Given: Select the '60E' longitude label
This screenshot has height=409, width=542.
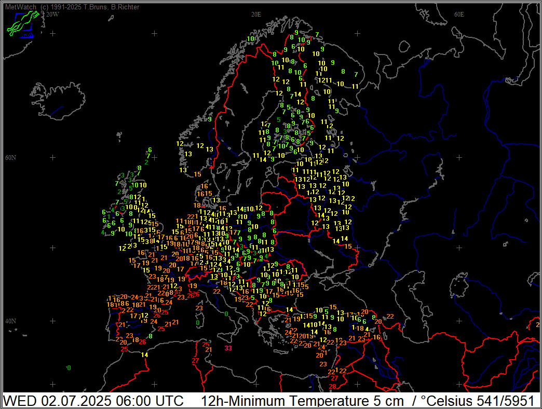Looking at the screenshot, I should [459, 15].
